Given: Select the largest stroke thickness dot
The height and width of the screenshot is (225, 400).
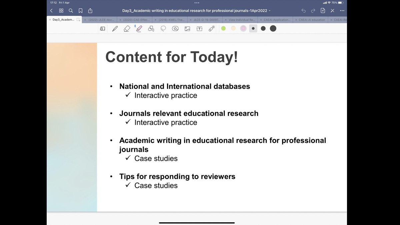Looking at the screenshot, I should pyautogui.click(x=273, y=29).
